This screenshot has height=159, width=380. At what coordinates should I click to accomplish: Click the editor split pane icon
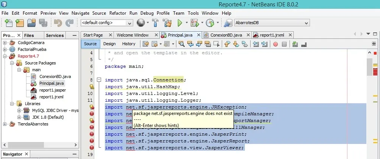[374, 44]
